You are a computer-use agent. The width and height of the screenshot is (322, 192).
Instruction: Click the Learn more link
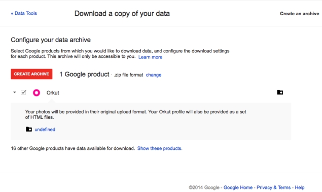(x=150, y=57)
